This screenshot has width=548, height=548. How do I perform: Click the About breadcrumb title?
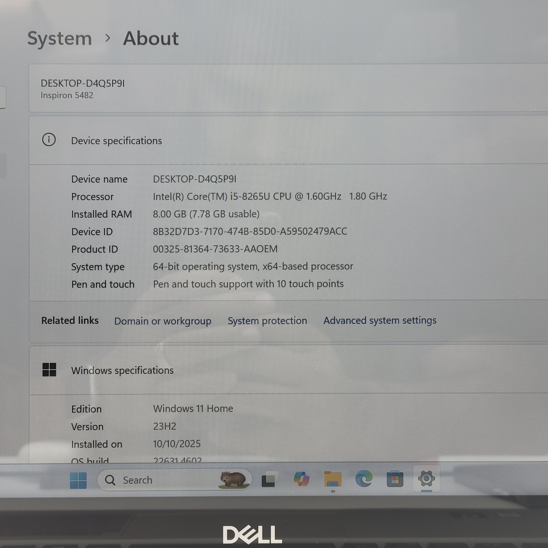(x=151, y=39)
